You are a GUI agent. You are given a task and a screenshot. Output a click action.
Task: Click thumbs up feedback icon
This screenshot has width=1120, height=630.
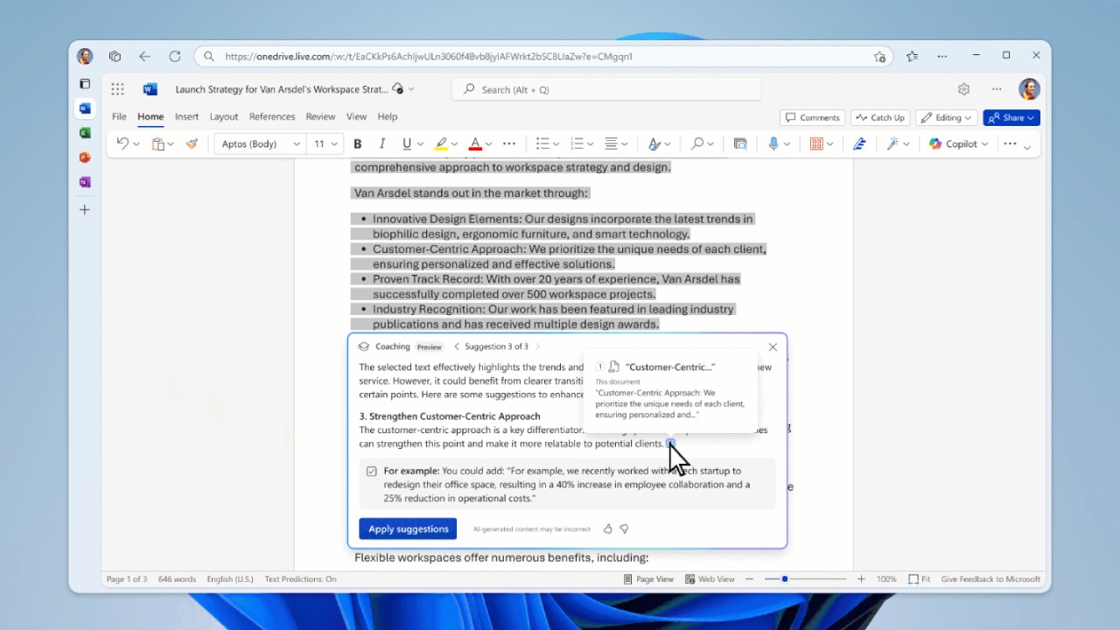click(x=608, y=528)
